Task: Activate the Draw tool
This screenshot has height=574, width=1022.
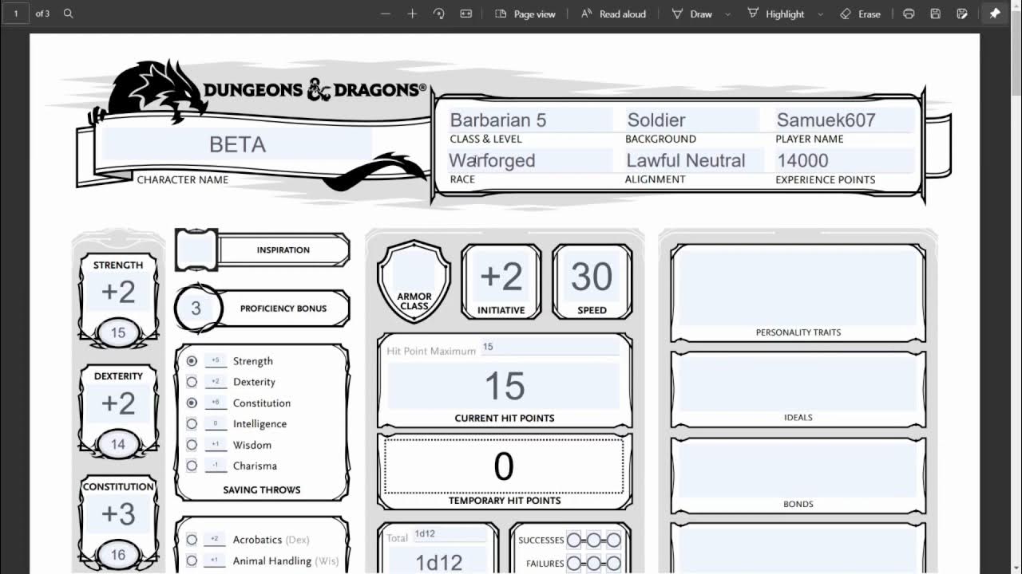Action: click(x=691, y=14)
